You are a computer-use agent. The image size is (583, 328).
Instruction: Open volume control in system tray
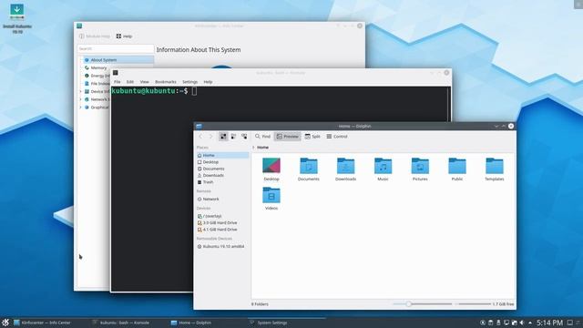(522, 323)
